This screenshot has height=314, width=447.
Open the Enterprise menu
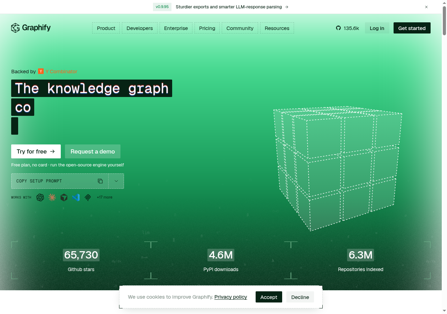tap(176, 28)
